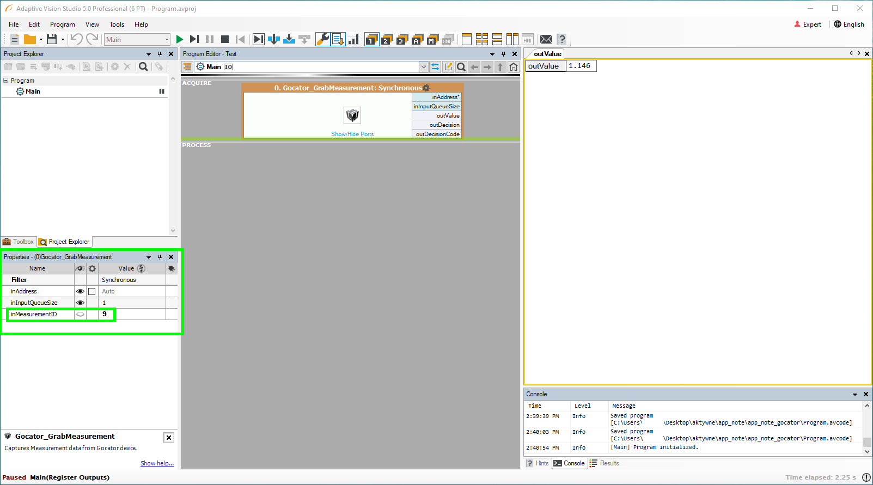The height and width of the screenshot is (485, 873).
Task: Click Show/Hide Ports on Gocator filter
Action: [x=352, y=134]
